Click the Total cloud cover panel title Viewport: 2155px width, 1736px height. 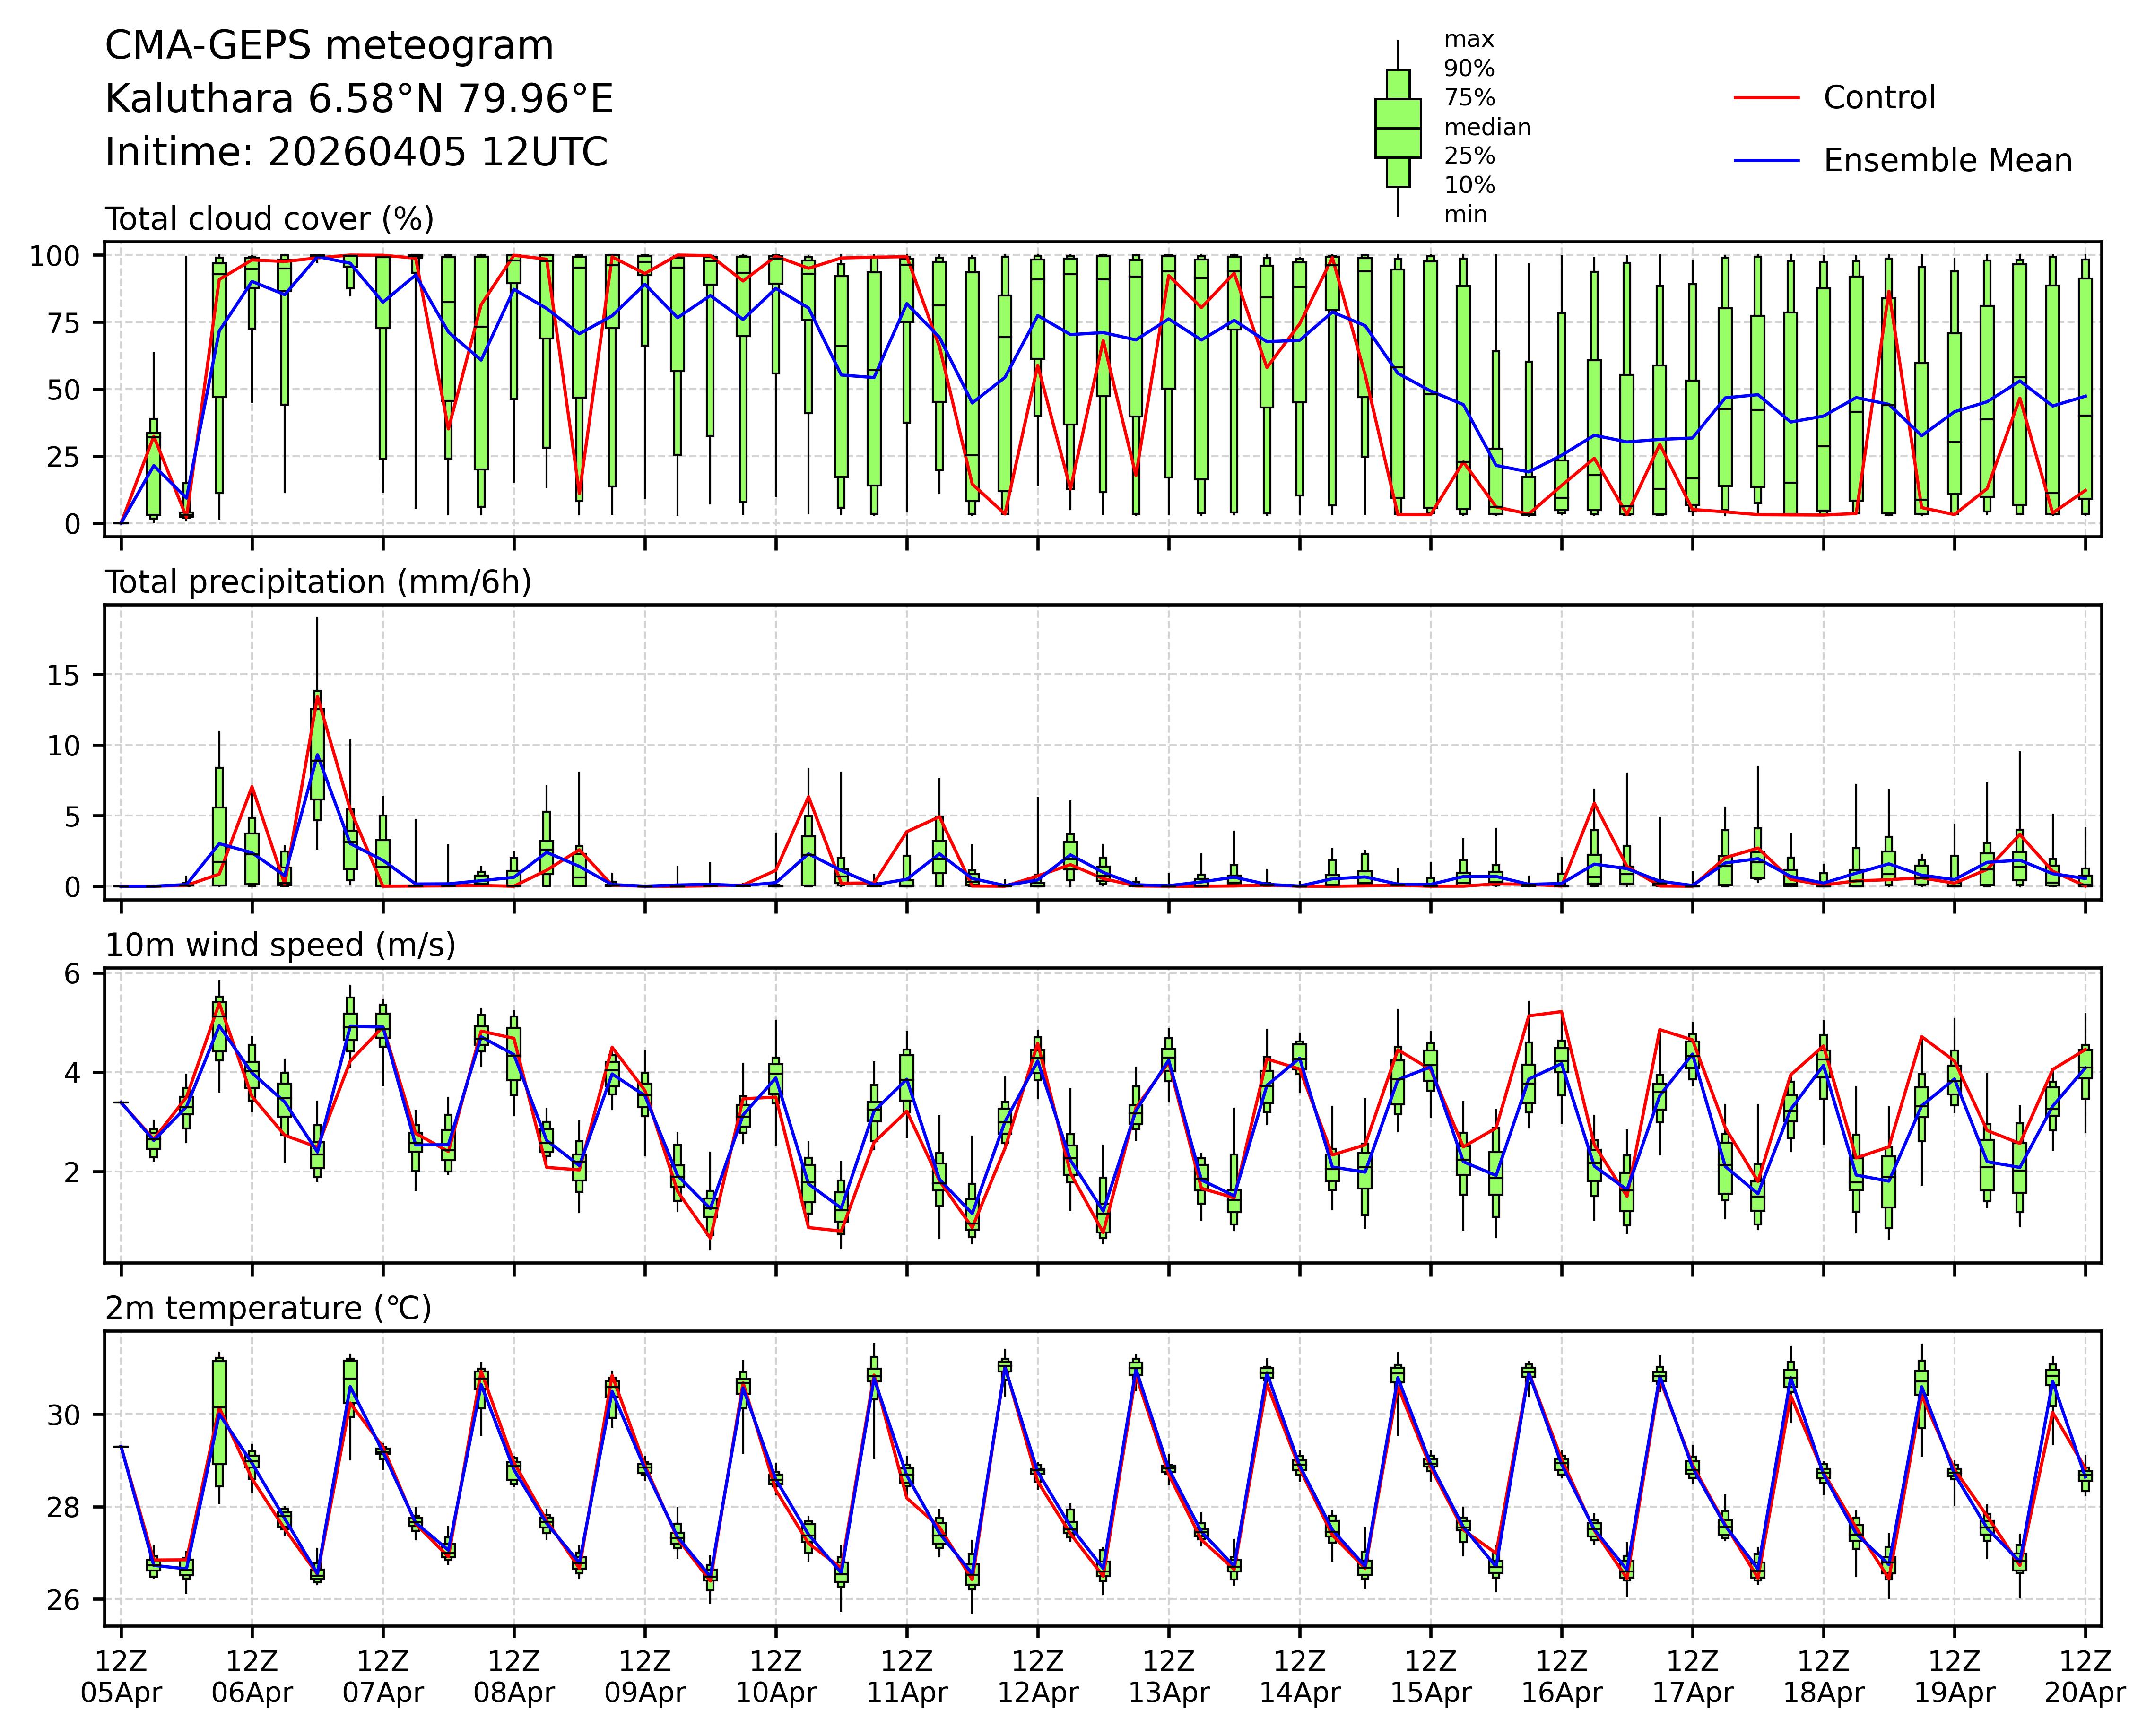tap(270, 219)
